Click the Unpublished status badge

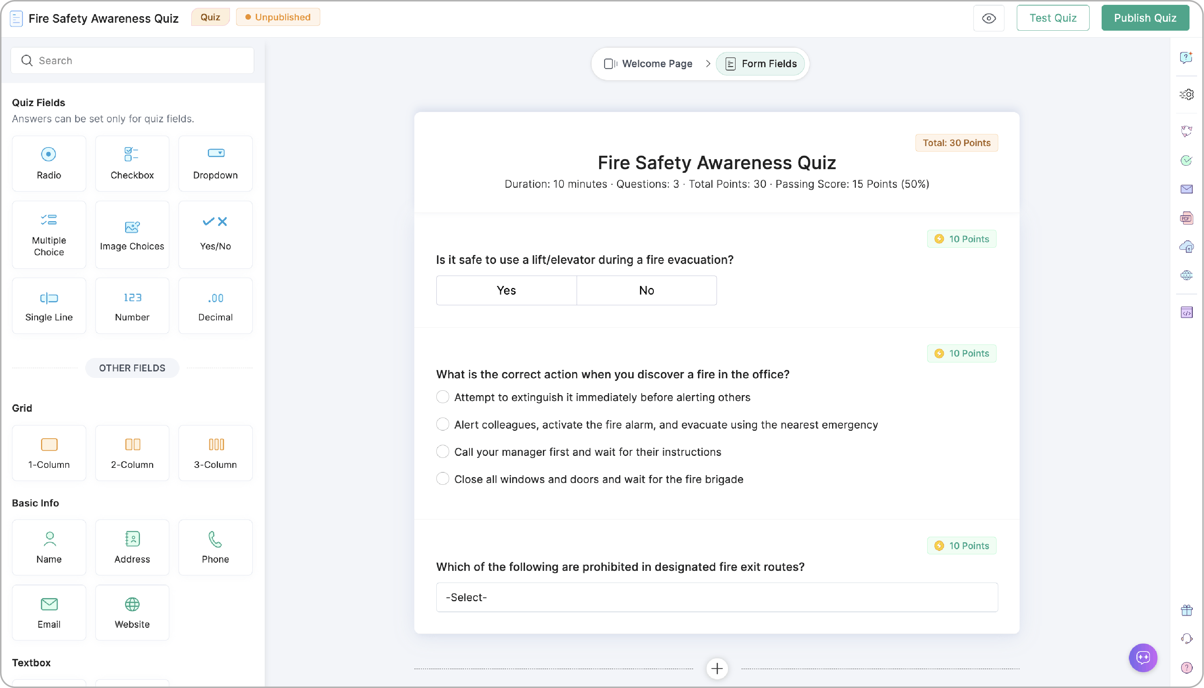pos(278,17)
